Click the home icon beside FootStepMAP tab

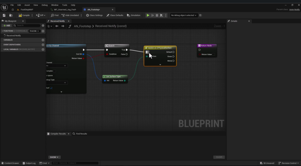point(13,10)
